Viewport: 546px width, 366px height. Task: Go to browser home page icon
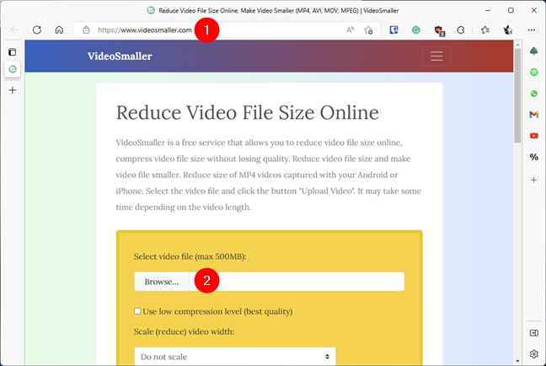coord(59,30)
